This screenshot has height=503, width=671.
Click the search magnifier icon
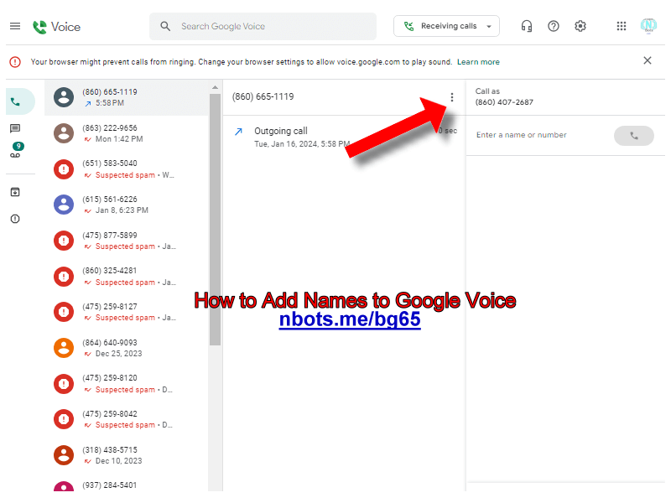165,27
